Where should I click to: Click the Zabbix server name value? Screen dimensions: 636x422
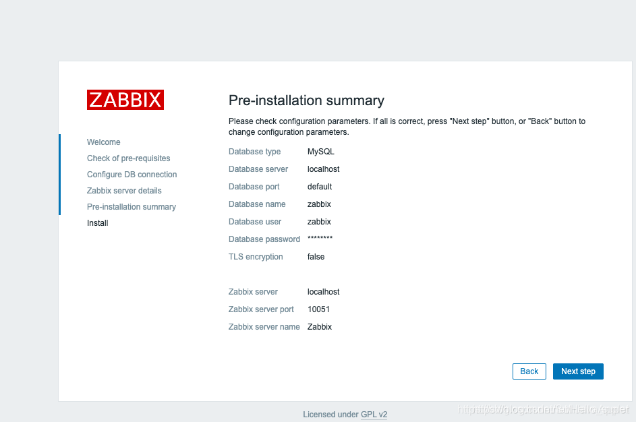click(320, 327)
